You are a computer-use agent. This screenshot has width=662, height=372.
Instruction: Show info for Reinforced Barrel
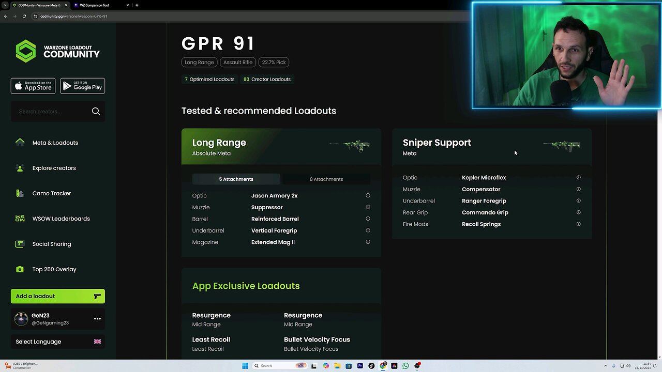click(368, 219)
